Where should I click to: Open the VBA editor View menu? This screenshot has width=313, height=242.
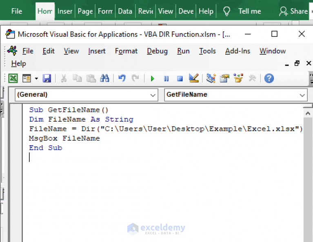tap(71, 51)
